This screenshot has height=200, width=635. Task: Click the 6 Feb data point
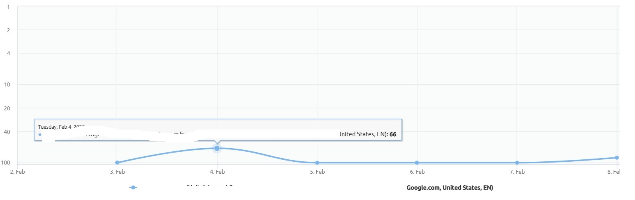pos(417,163)
